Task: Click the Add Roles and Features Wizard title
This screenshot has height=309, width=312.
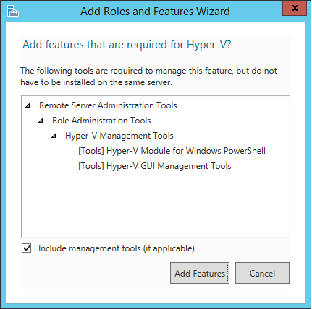Action: point(155,12)
